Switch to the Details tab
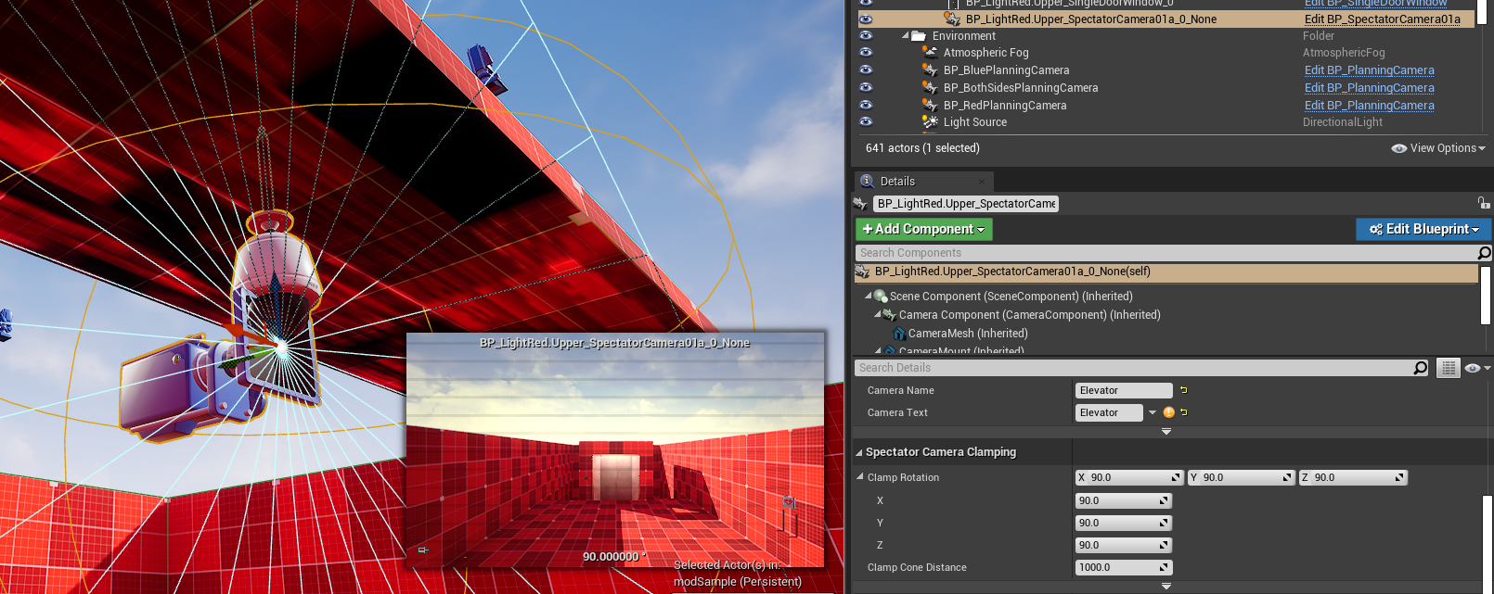This screenshot has width=1494, height=594. (896, 182)
